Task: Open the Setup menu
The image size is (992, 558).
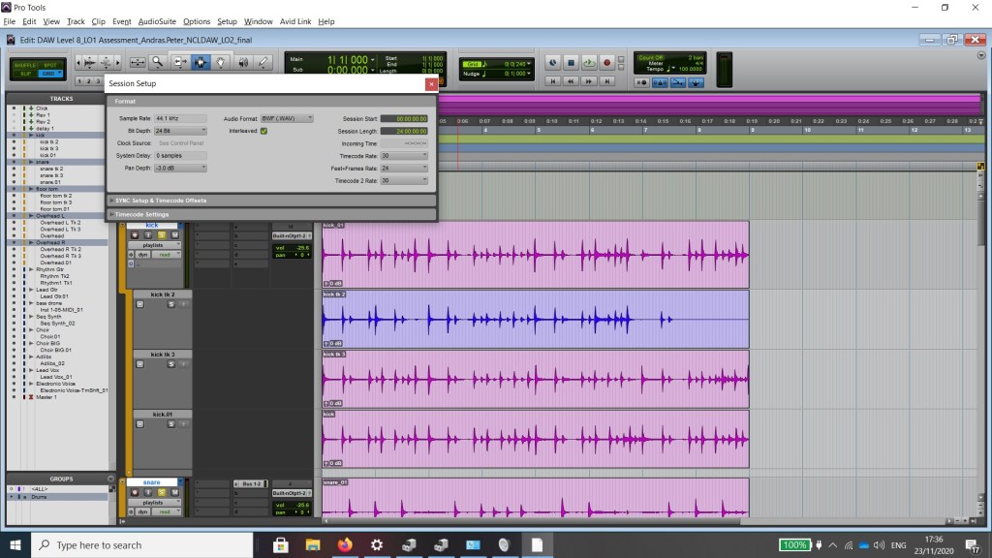Action: click(227, 21)
